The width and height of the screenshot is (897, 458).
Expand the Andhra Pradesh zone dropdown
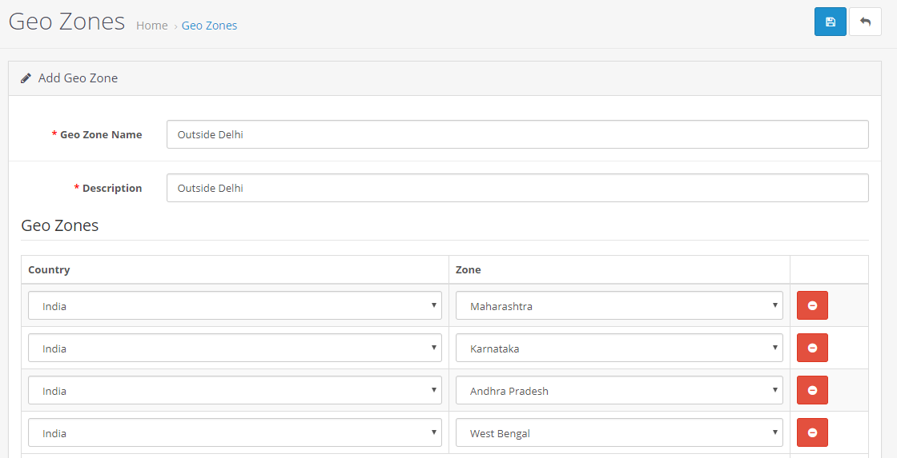pyautogui.click(x=619, y=390)
